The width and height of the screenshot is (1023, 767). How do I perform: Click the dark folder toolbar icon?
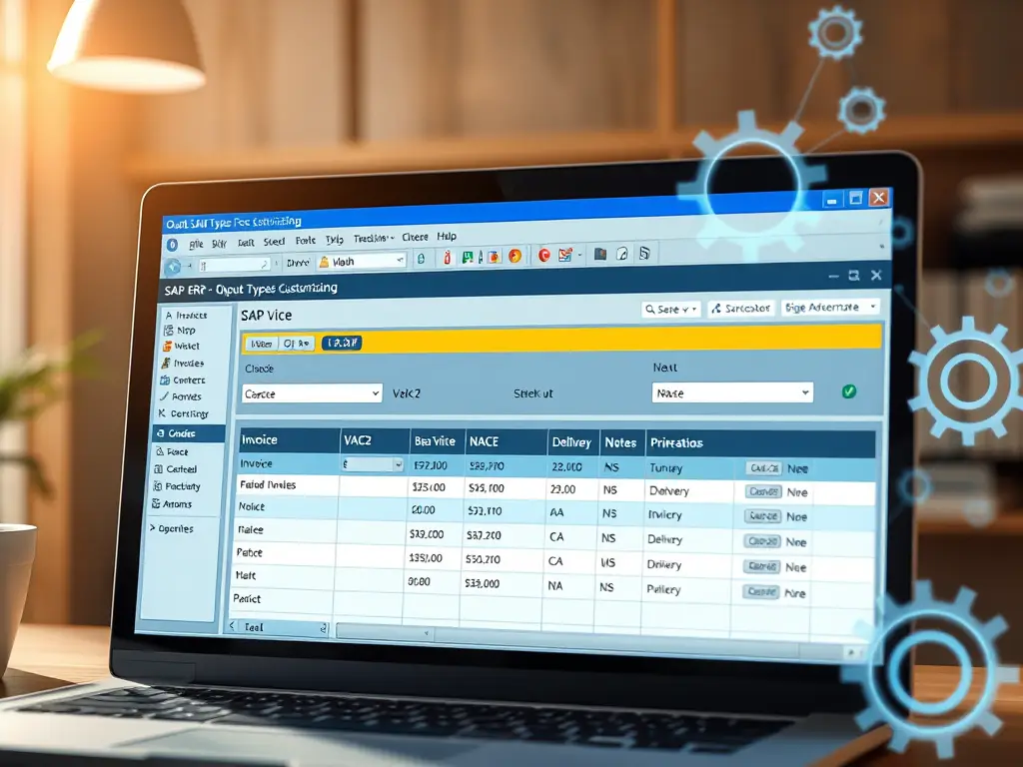(x=599, y=254)
